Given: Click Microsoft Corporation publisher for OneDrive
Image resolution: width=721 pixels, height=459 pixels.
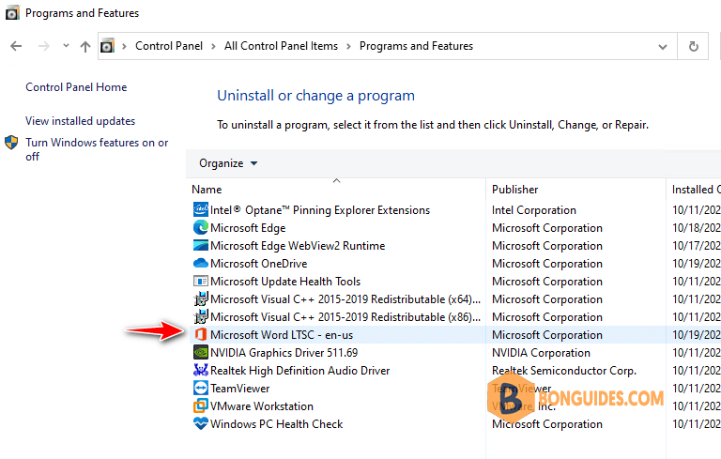Looking at the screenshot, I should pyautogui.click(x=547, y=264).
